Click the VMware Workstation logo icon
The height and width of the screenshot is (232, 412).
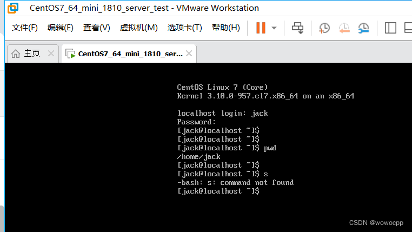[x=13, y=8]
